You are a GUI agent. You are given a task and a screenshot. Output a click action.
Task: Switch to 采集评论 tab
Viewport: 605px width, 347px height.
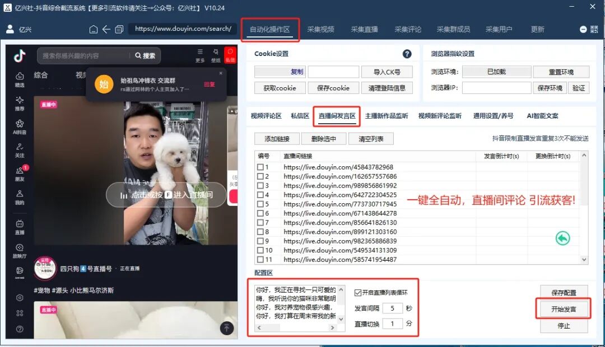click(x=408, y=29)
